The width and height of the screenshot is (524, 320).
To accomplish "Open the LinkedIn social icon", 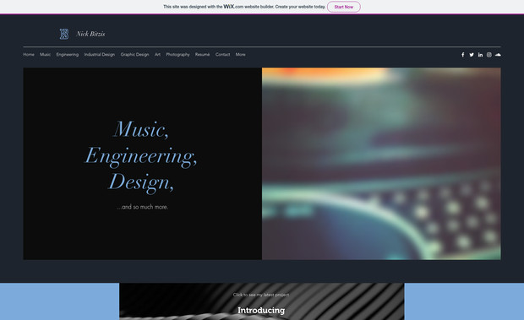I will [x=480, y=55].
